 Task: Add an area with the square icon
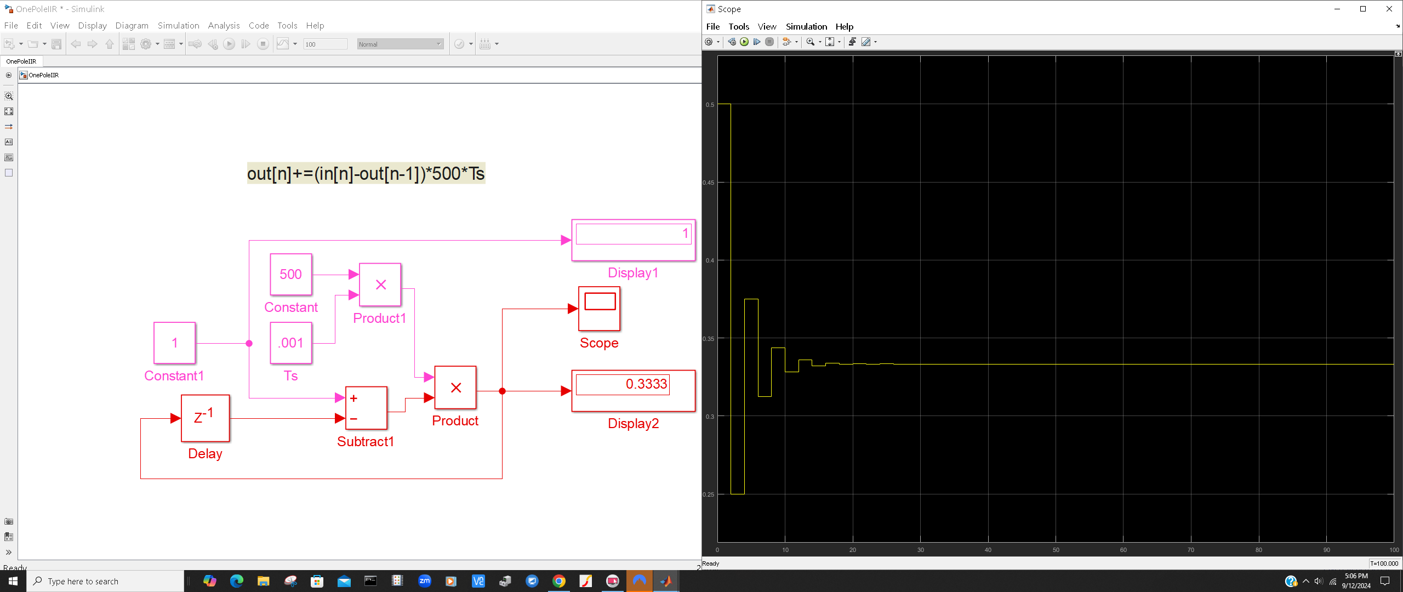[x=9, y=173]
